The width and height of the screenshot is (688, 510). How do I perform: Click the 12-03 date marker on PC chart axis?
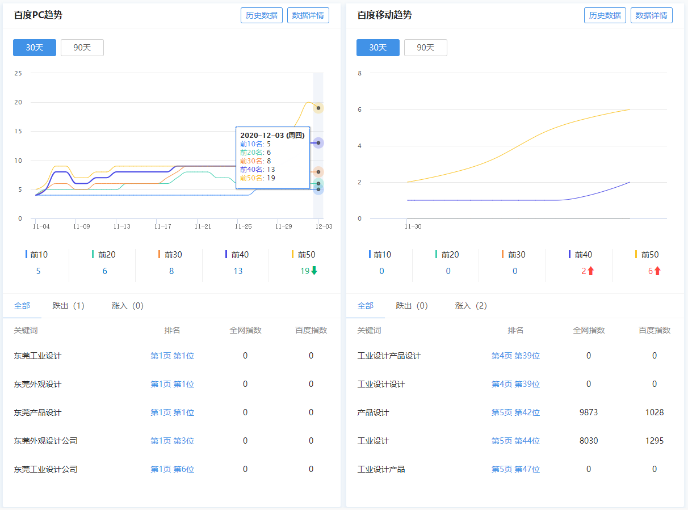point(323,226)
